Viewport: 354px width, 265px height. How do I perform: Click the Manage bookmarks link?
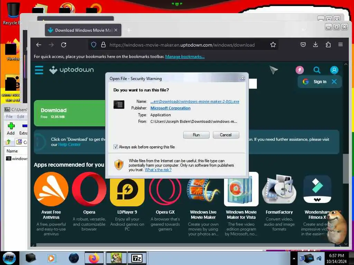[185, 57]
